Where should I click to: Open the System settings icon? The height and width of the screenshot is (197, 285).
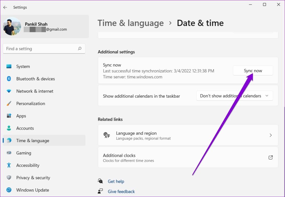(9, 66)
